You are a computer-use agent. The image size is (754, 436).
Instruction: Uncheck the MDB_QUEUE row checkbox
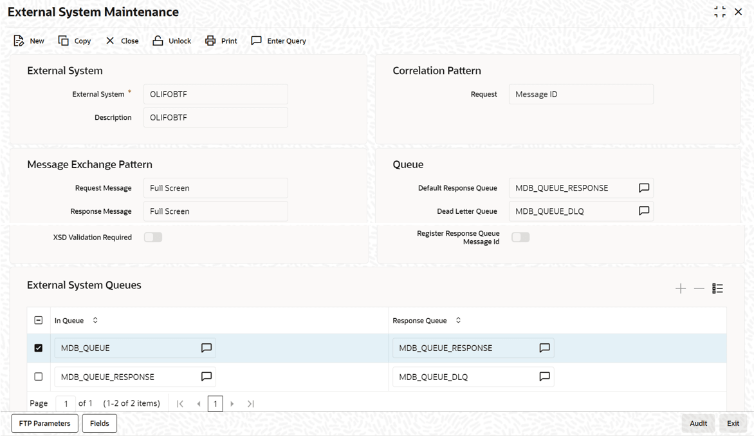coord(39,348)
